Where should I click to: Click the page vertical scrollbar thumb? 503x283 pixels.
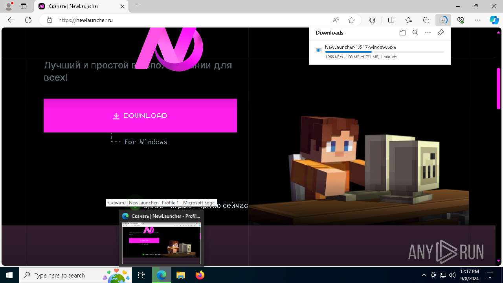(498, 88)
